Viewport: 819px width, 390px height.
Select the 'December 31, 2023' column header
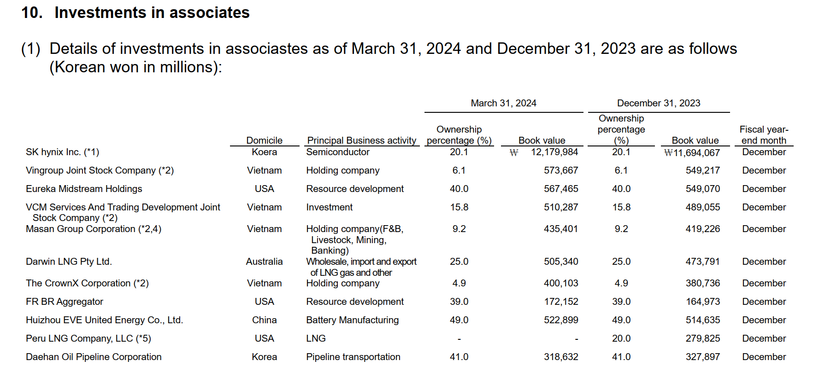tap(659, 103)
